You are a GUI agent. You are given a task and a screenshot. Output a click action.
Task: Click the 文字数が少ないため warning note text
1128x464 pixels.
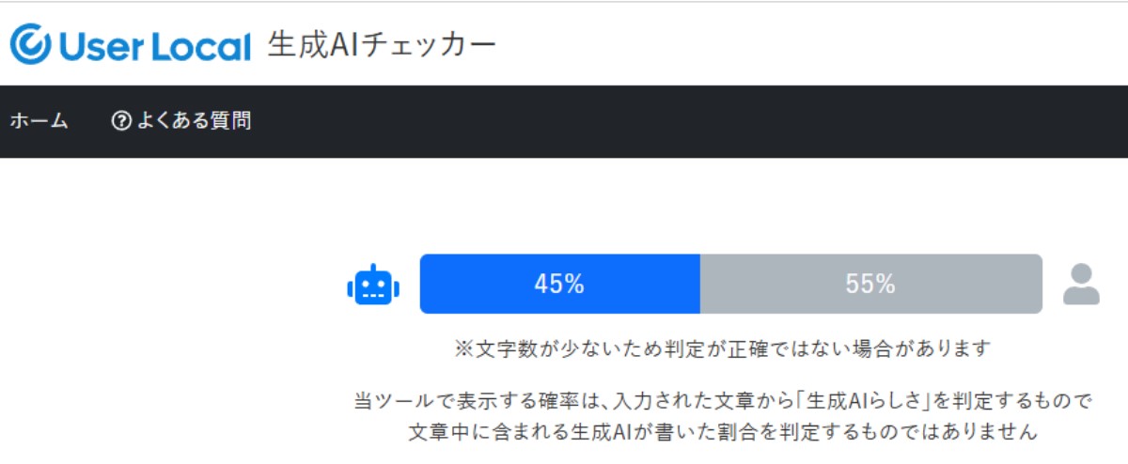pos(722,349)
